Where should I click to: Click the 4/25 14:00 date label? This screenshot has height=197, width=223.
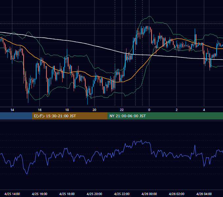[12, 194]
